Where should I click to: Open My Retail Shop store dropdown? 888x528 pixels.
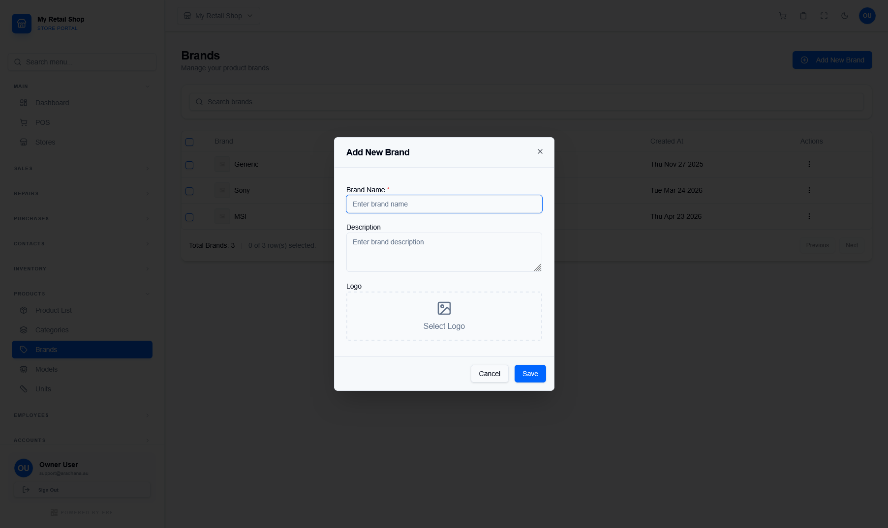click(218, 16)
